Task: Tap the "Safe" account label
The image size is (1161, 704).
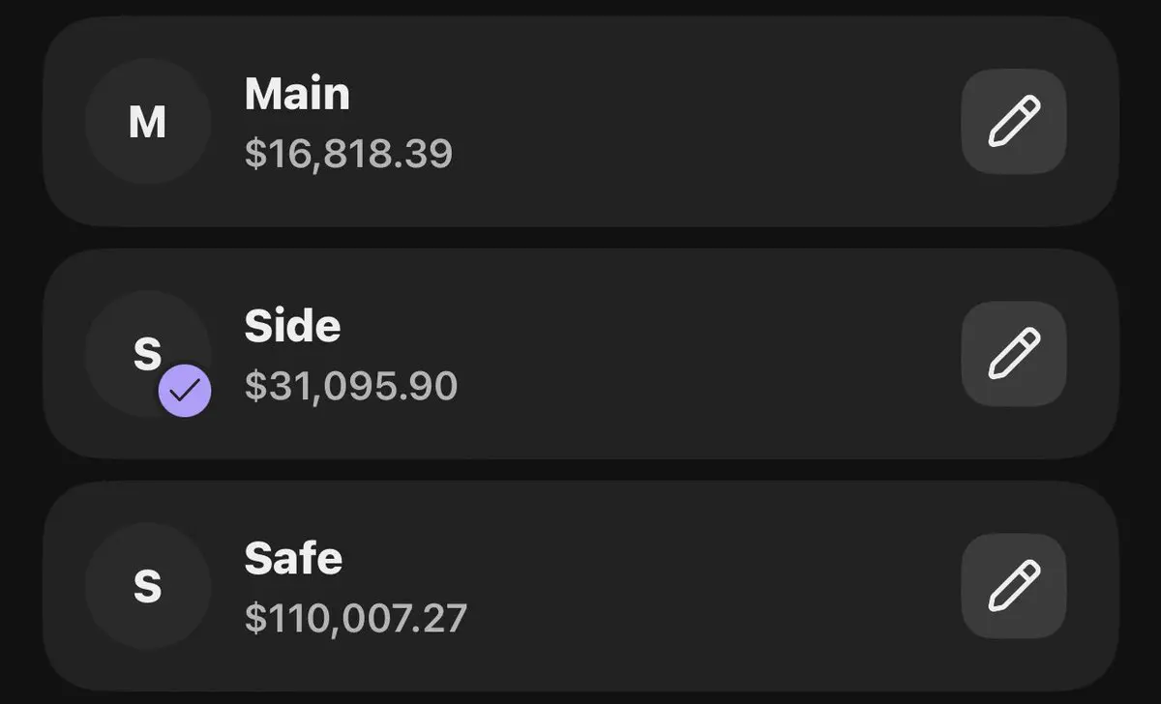Action: (293, 558)
